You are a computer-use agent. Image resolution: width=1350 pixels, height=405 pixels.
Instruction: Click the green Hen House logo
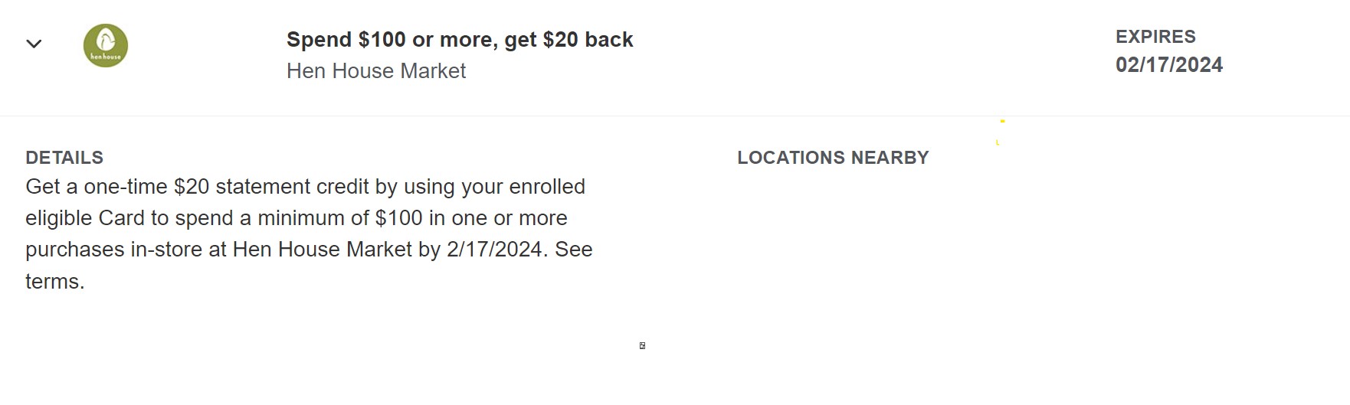(106, 45)
